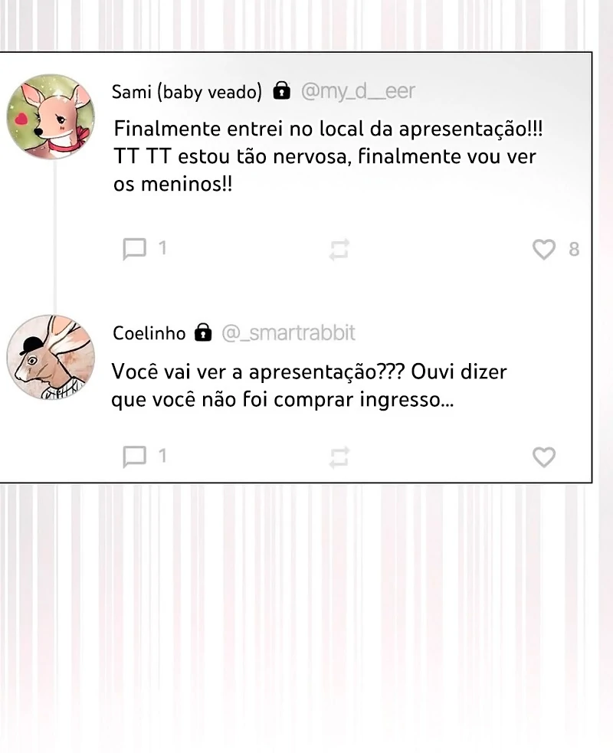Open the Sami (baby veado) display name

187,91
